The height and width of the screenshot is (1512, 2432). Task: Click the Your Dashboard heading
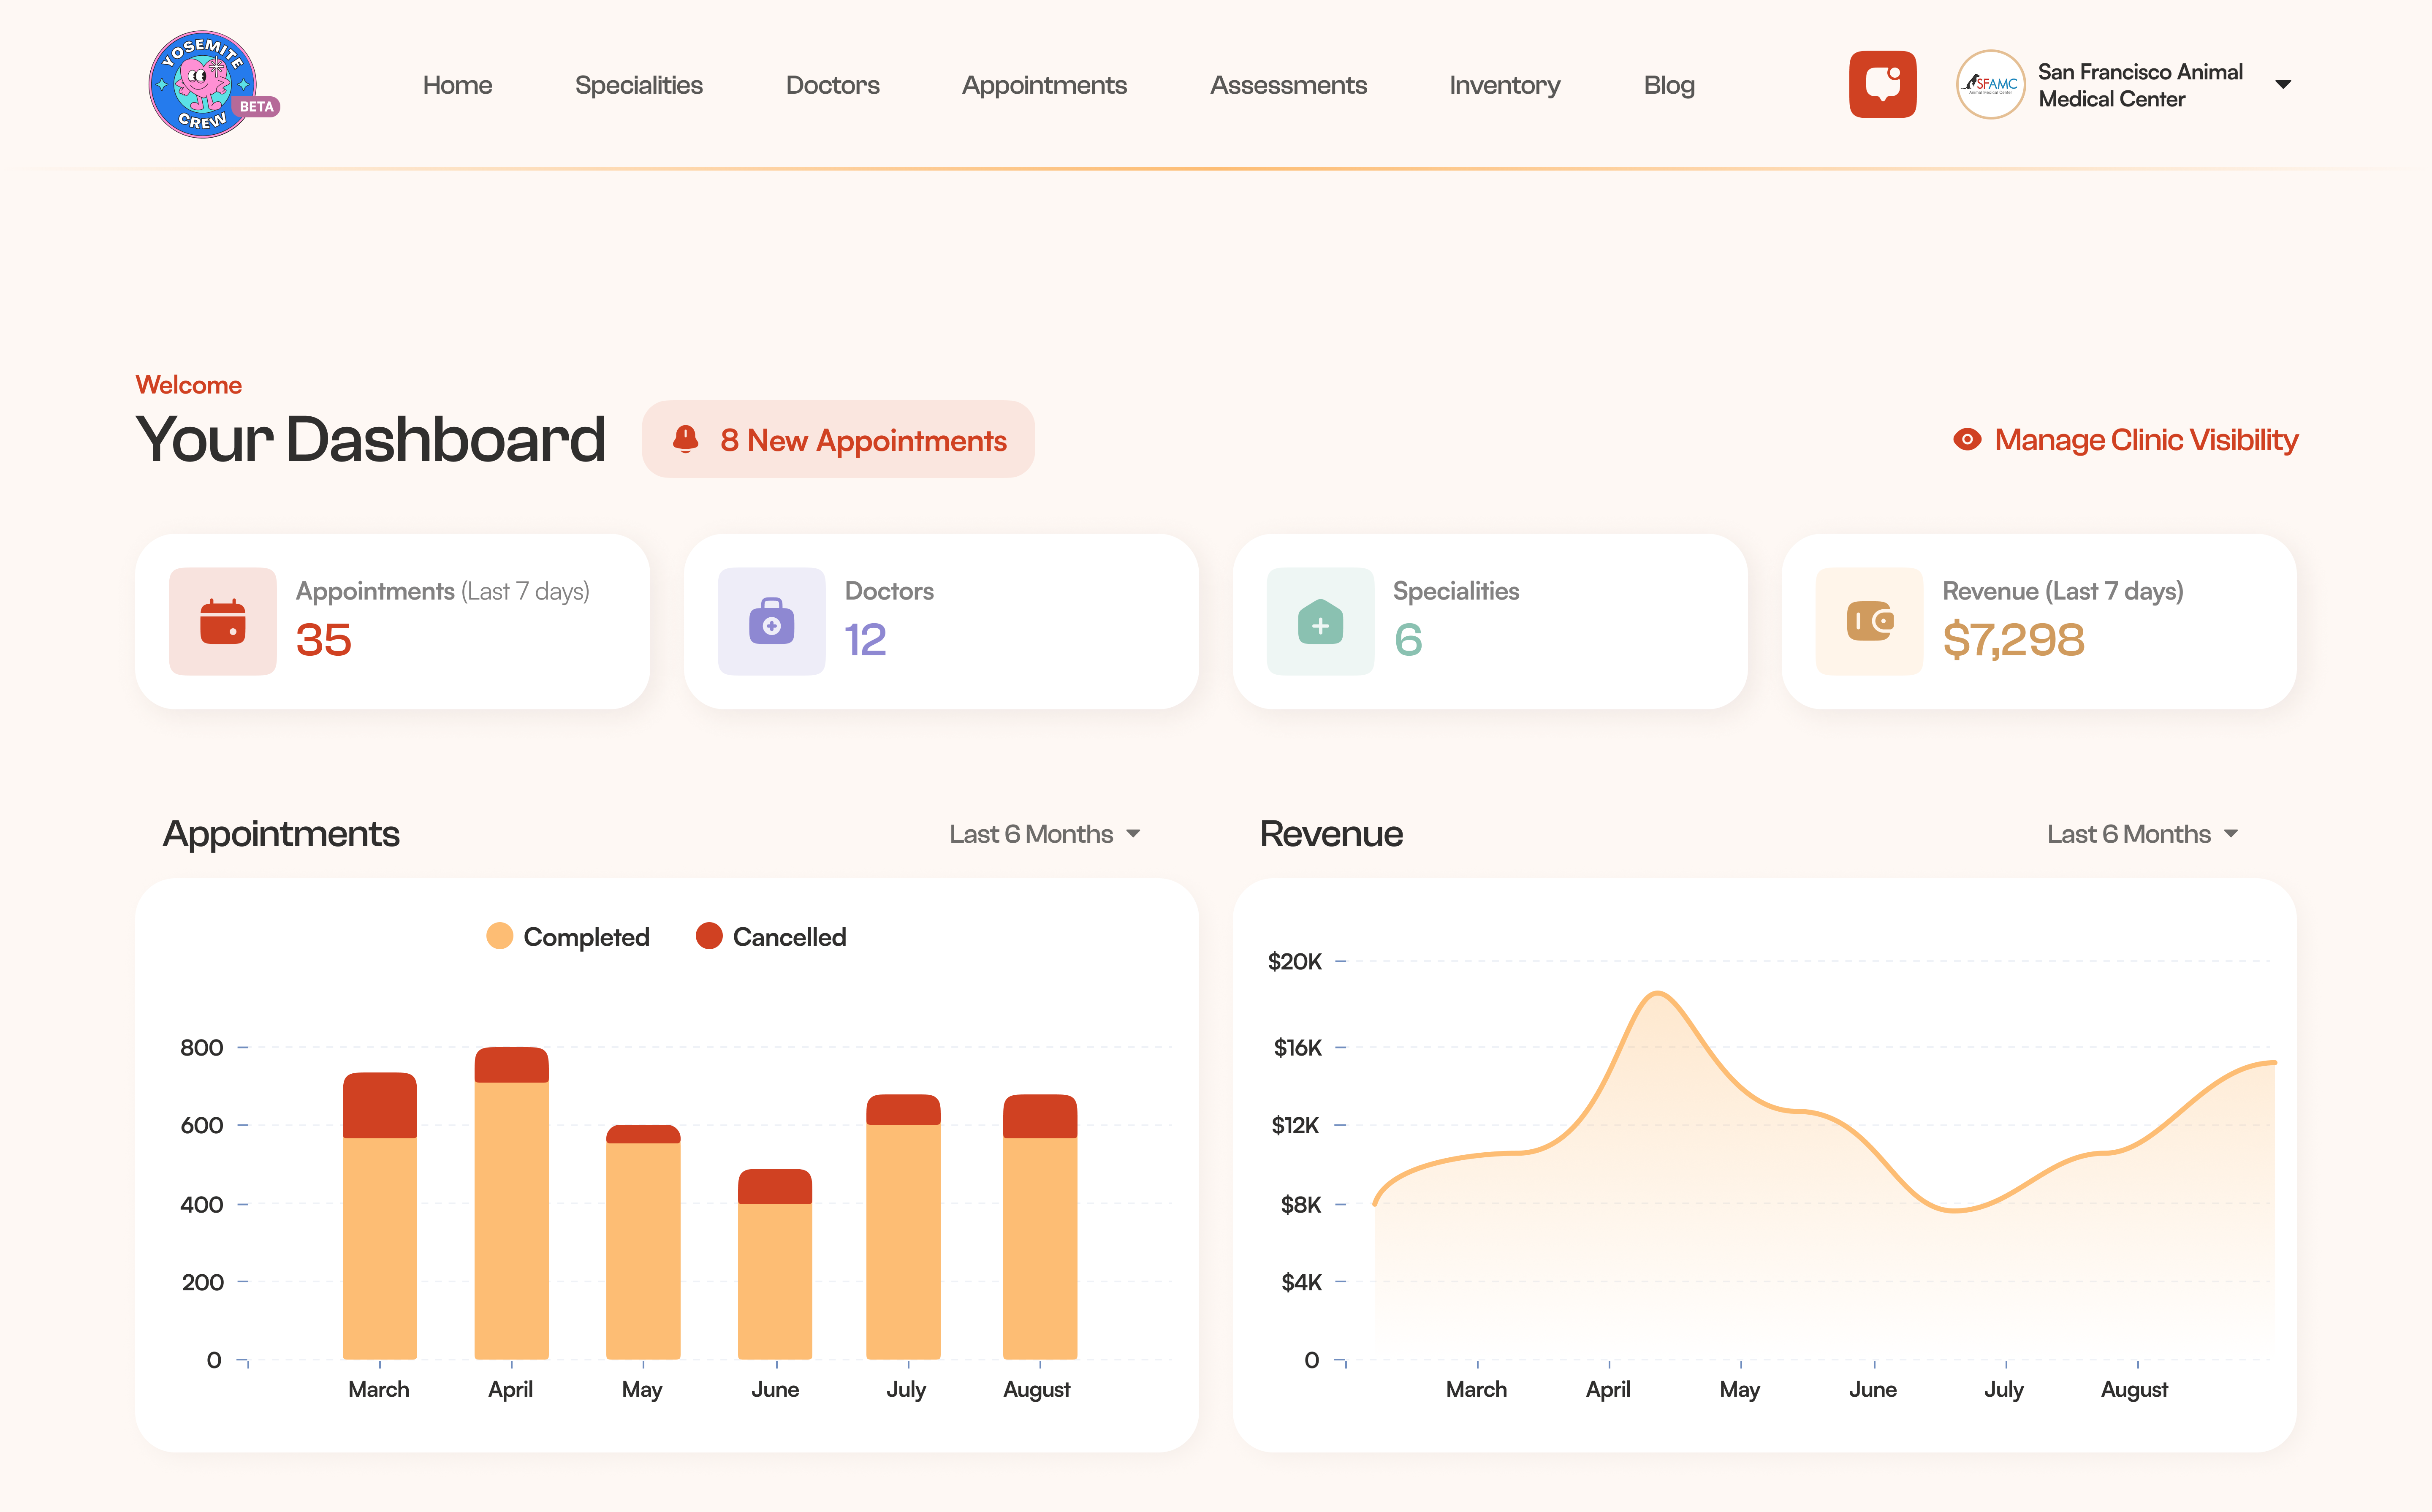(370, 439)
